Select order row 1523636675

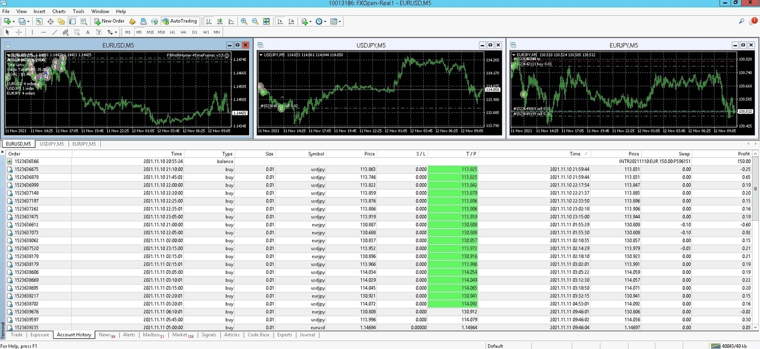coord(379,169)
